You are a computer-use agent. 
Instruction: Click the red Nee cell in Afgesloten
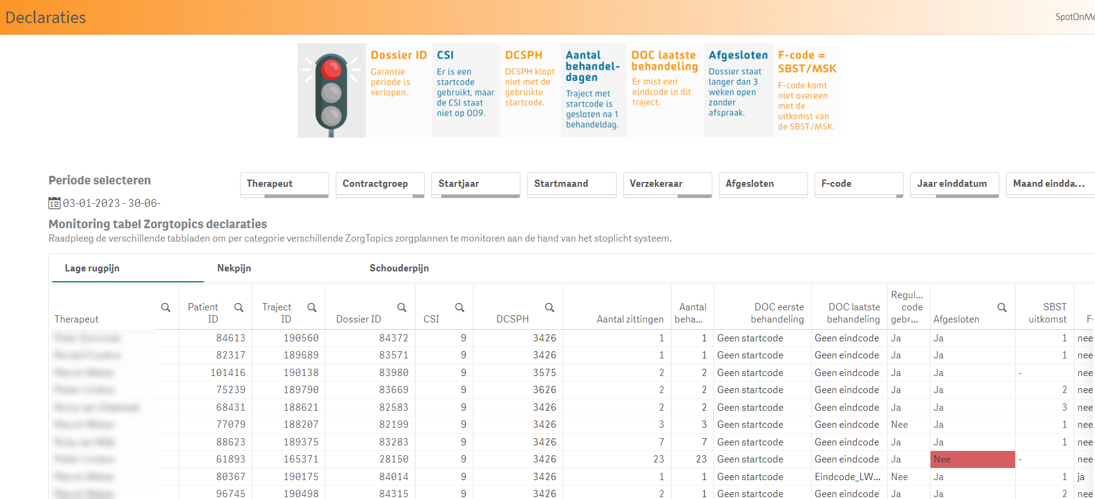pos(973,459)
